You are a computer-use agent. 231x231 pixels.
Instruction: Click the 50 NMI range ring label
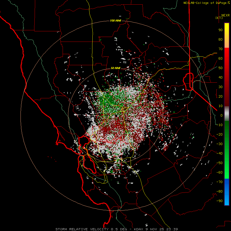pyautogui.click(x=115, y=68)
